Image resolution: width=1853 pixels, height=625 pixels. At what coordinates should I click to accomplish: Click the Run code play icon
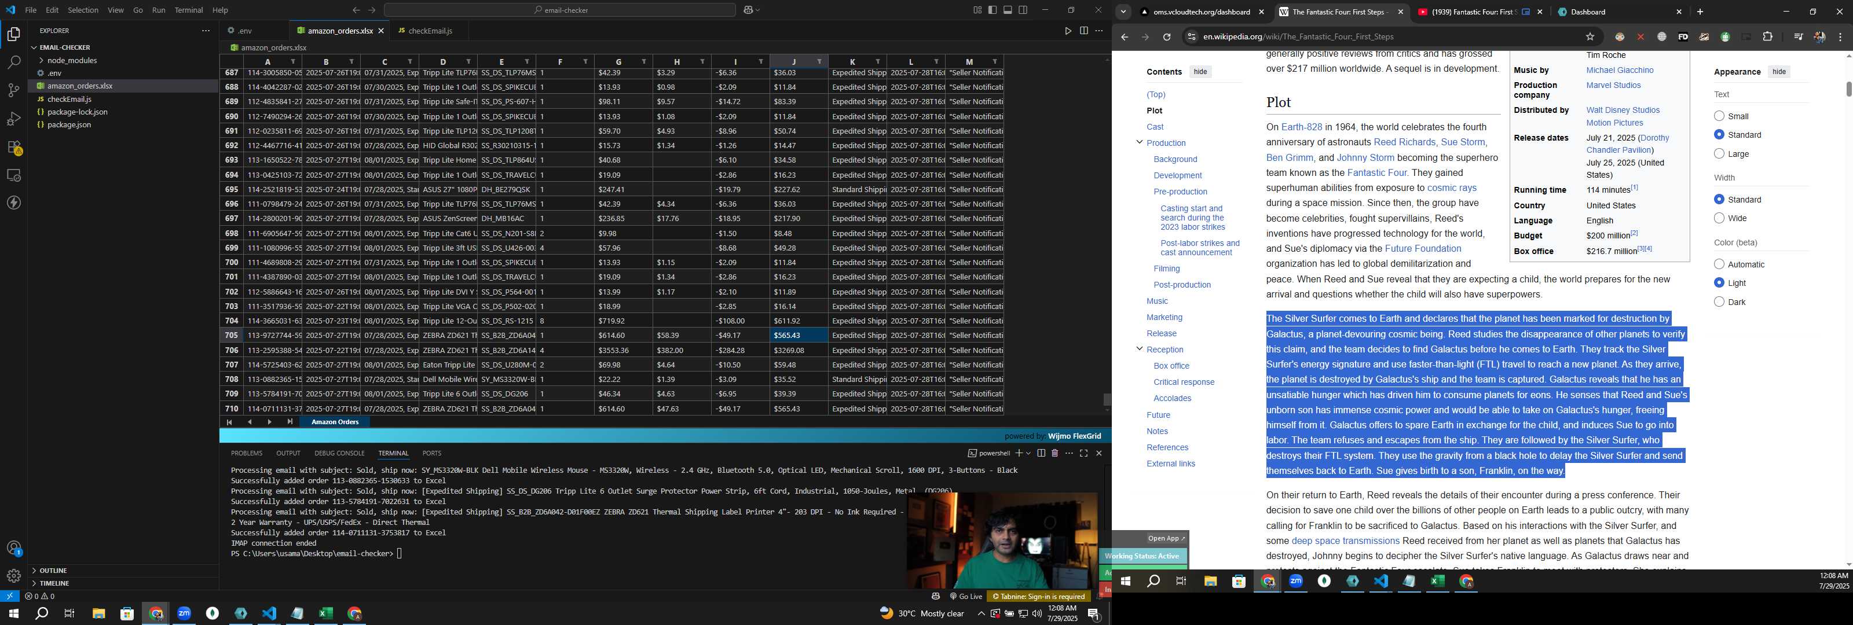1067,31
